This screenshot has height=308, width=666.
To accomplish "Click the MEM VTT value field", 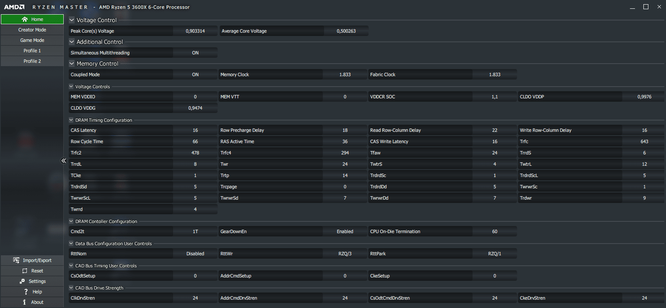I will (x=345, y=97).
